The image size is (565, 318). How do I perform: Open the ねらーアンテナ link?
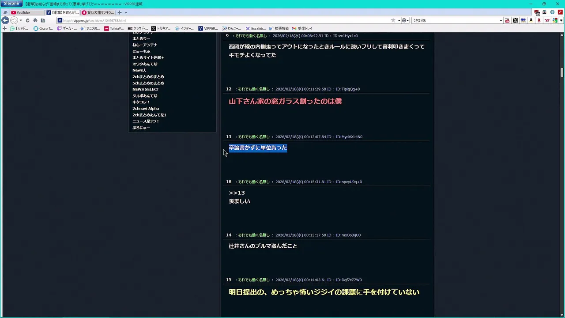[145, 45]
